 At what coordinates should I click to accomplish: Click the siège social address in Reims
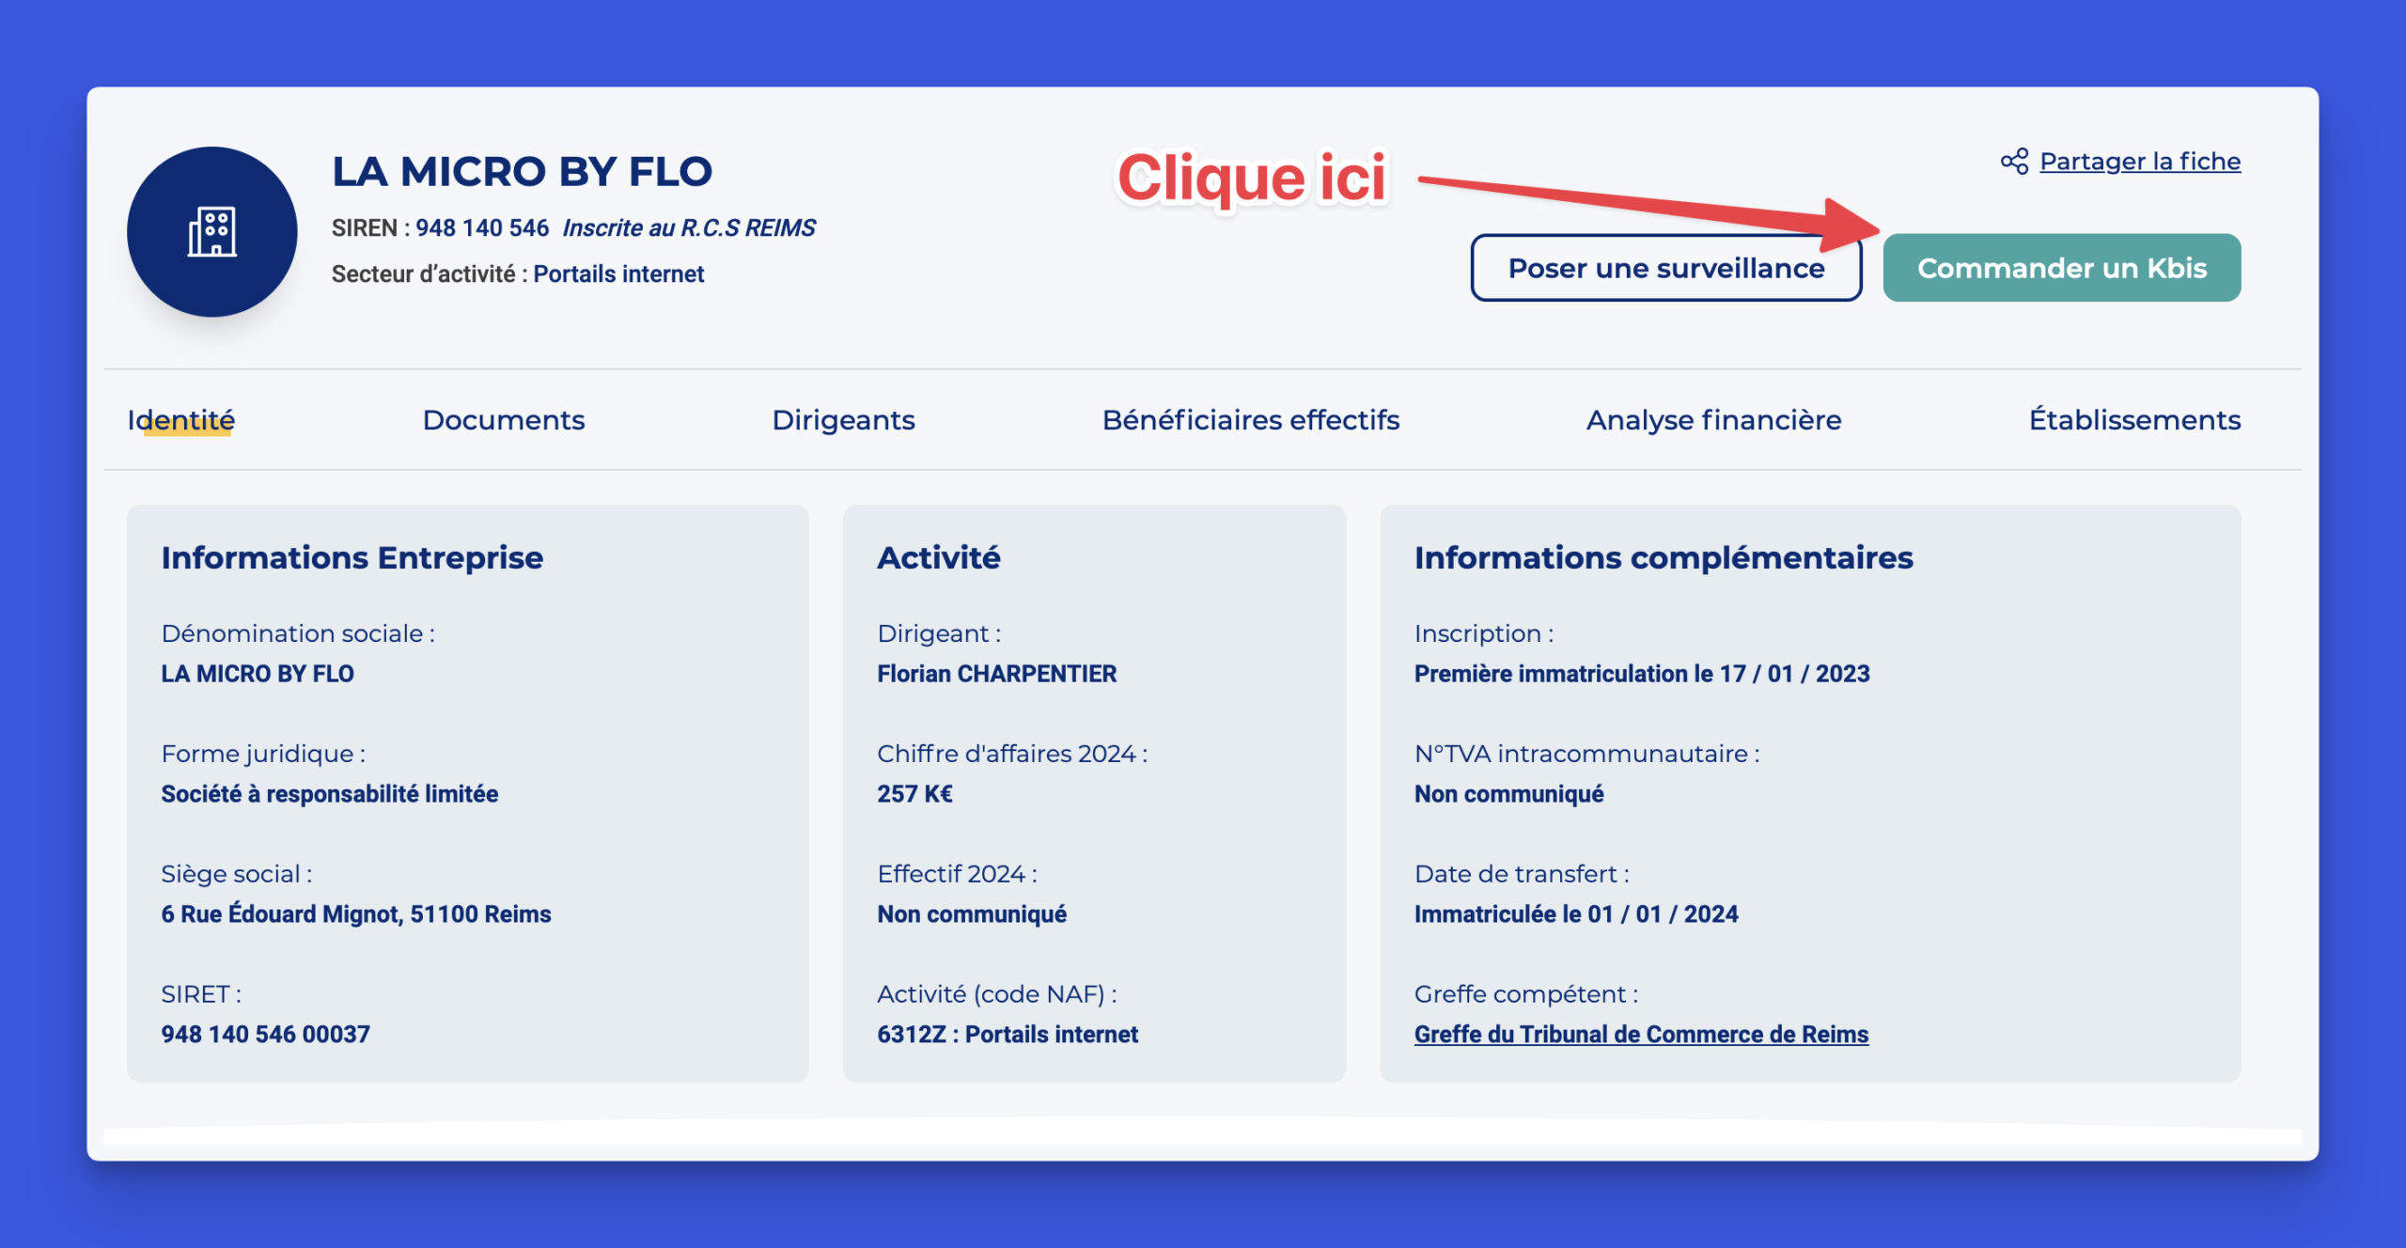356,914
